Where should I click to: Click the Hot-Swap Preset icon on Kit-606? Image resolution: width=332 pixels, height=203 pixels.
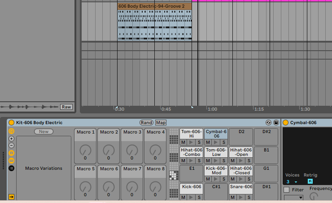point(268,123)
